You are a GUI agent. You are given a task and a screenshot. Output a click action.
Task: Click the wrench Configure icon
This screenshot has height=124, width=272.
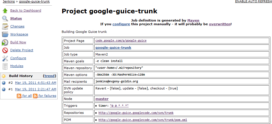(x=5, y=58)
